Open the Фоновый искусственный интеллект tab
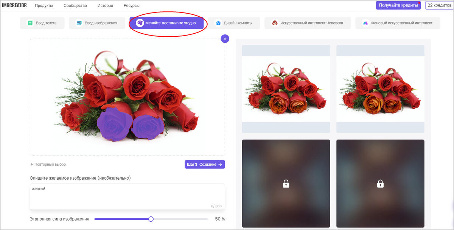This screenshot has width=454, height=230. [x=398, y=23]
